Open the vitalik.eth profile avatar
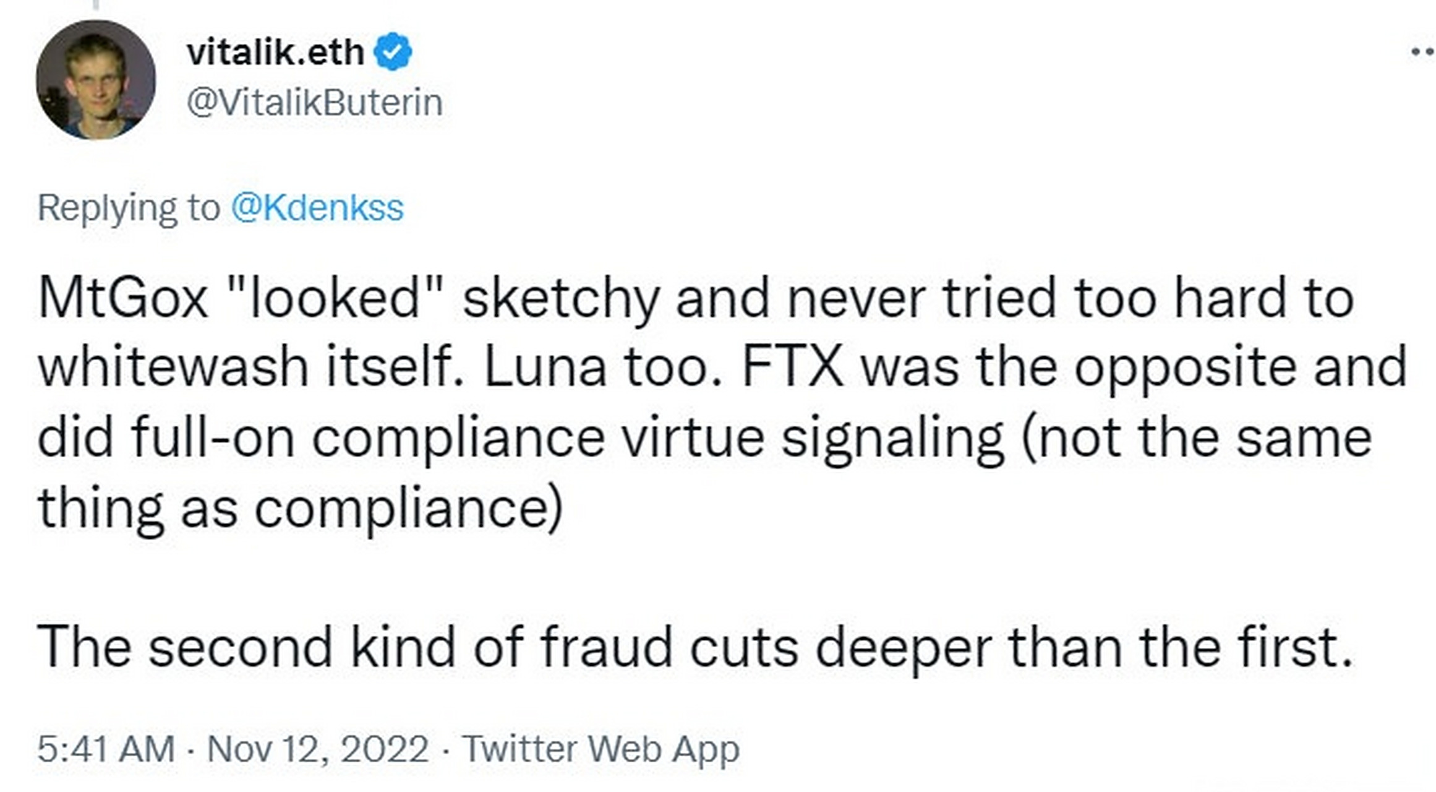This screenshot has height=792, width=1436. point(96,80)
